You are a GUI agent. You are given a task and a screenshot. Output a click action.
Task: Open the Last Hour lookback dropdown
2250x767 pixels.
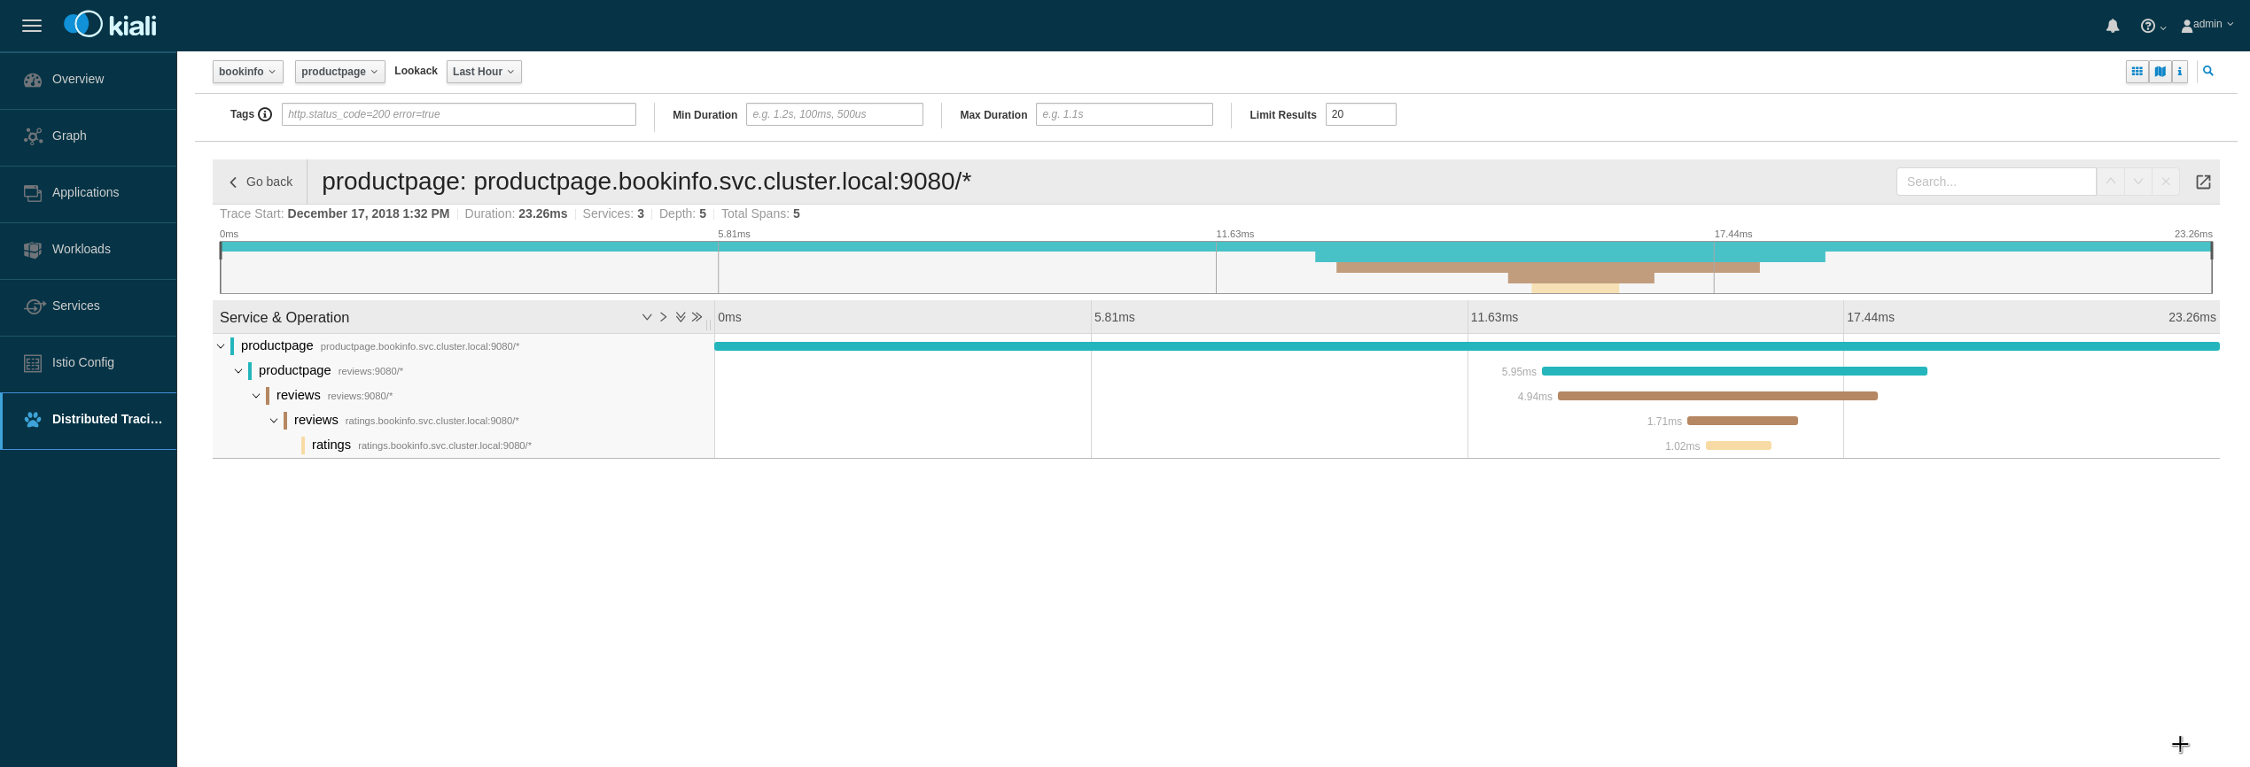coord(484,72)
